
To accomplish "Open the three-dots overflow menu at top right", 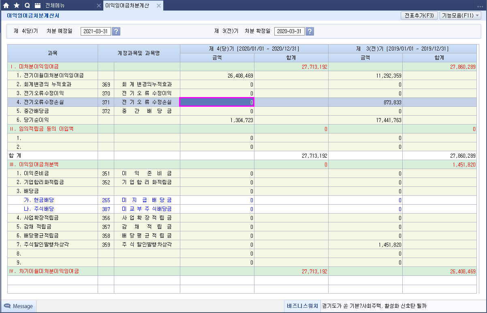I will tap(480, 6).
